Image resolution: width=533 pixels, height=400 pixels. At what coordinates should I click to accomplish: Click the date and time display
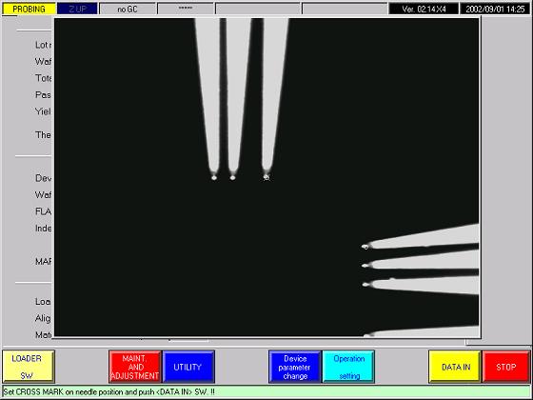coord(495,9)
